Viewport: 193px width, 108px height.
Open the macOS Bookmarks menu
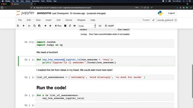coord(36,1)
